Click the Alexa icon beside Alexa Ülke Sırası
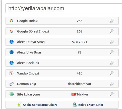Image resolution: width=122 pixels, height=109 pixels. [12, 52]
